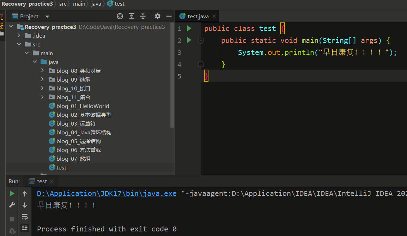Screen dimensions: 407x236
Task: Run class test from line 1 gutter
Action: coord(189,28)
